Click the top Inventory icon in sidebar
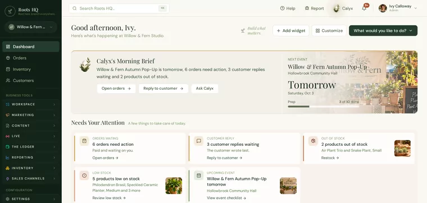The height and width of the screenshot is (203, 427). [8, 70]
